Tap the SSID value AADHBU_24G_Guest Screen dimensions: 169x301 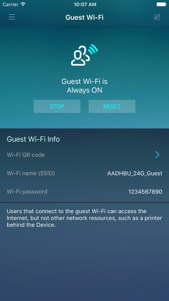[135, 173]
